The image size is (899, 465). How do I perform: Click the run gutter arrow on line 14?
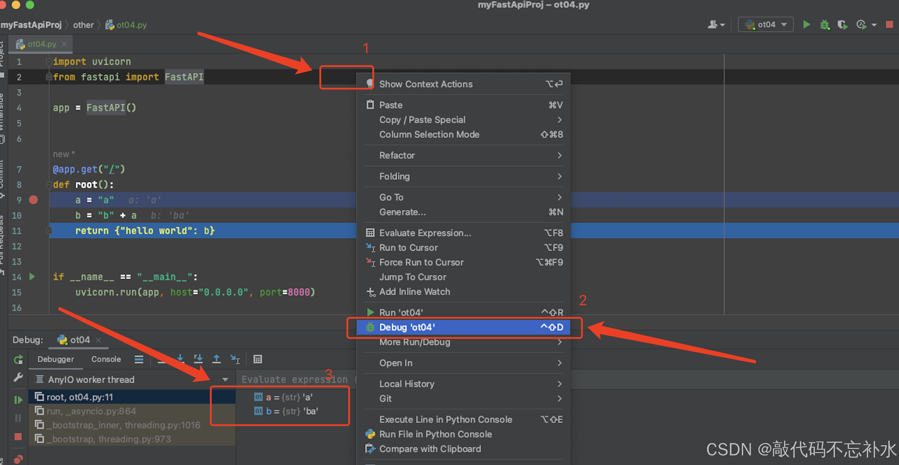point(32,276)
